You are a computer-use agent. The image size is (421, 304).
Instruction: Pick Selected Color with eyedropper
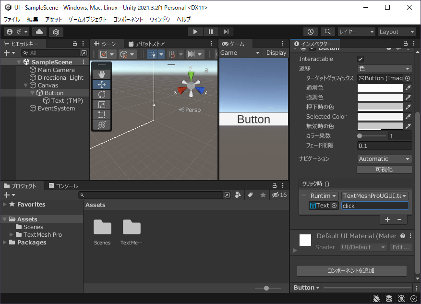click(408, 117)
